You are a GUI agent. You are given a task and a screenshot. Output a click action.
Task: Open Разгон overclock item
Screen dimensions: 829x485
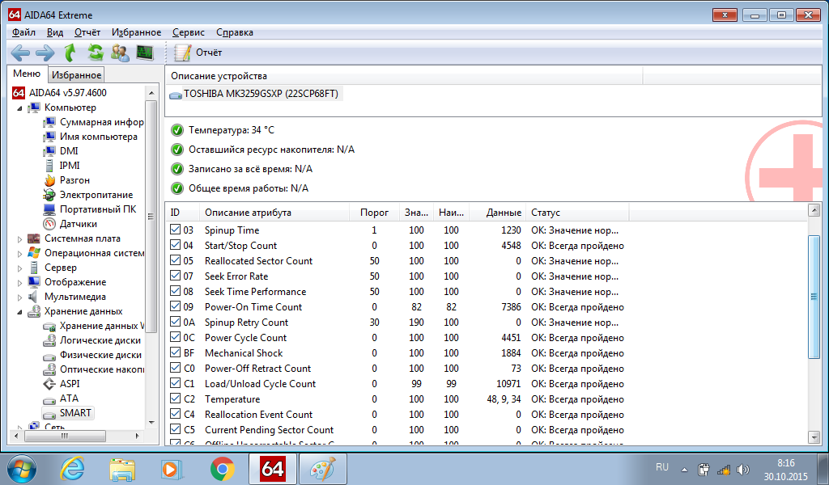pos(66,180)
